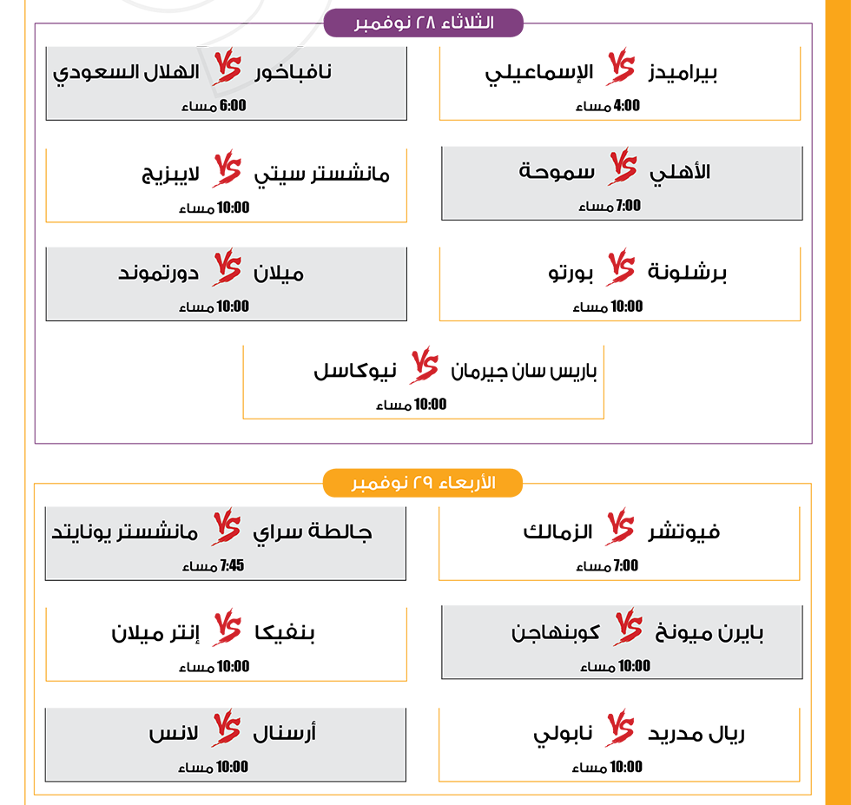The width and height of the screenshot is (851, 805).
Task: Click VS icon between بايرن ميونخ and كوبنهاجن
Action: point(627,628)
